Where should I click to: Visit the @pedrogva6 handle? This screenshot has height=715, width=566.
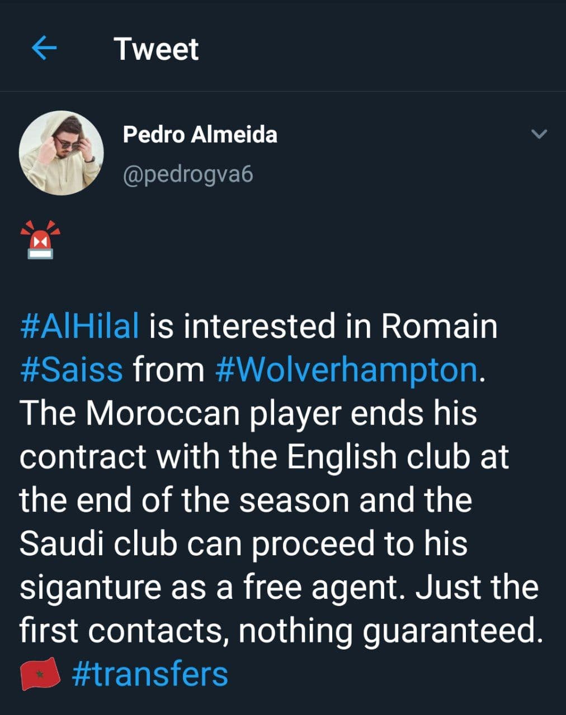point(187,175)
